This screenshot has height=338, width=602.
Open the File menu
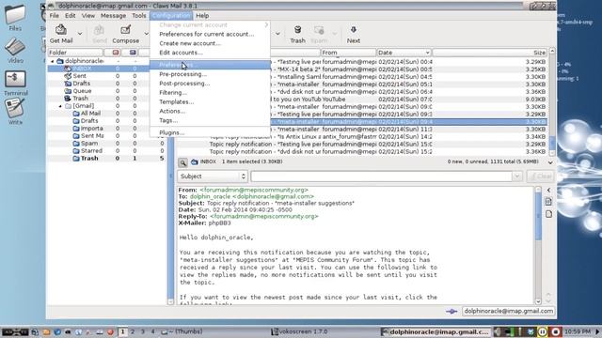tap(55, 16)
